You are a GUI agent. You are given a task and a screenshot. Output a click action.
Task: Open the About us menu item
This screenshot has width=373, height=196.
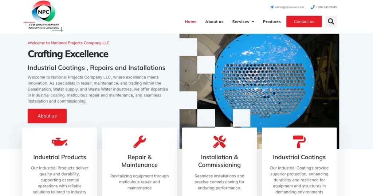click(214, 22)
